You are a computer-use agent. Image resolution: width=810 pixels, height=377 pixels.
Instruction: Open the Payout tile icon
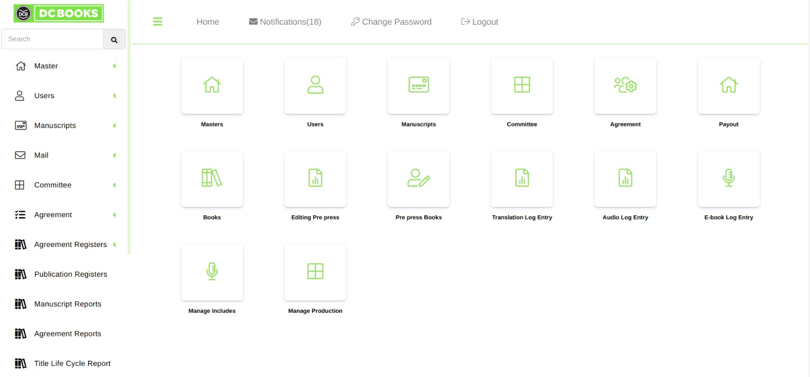pos(728,85)
